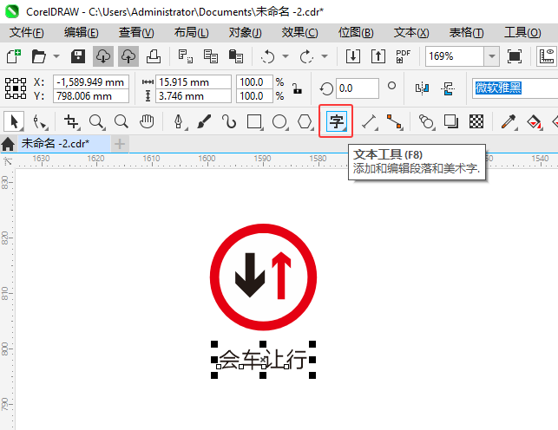558x430 pixels.
Task: Click the object origin grid icon
Action: click(16, 88)
